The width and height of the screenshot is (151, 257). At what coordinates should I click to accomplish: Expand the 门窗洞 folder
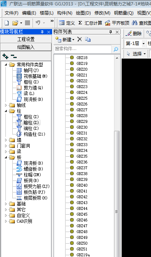click(x=6, y=146)
